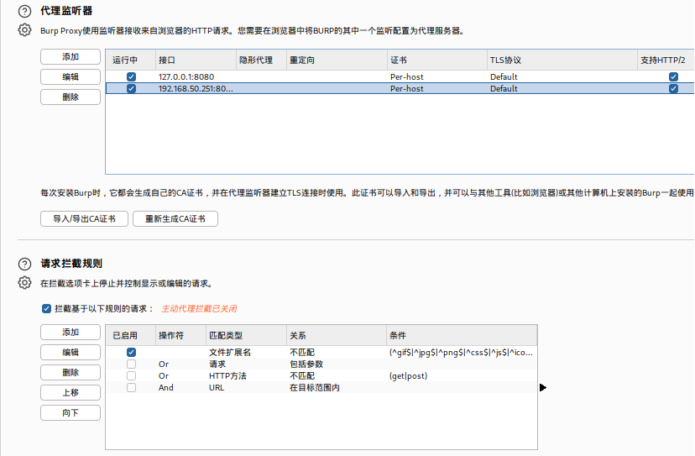Viewport: 695px width, 456px height.
Task: Click 重新生成CA证书 button
Action: point(175,218)
